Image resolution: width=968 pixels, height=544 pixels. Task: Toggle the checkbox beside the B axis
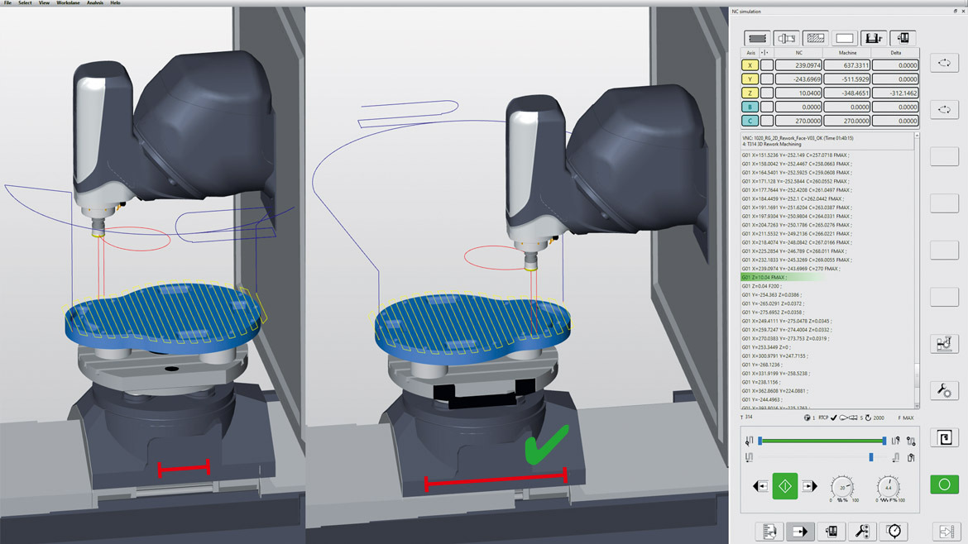click(x=767, y=107)
